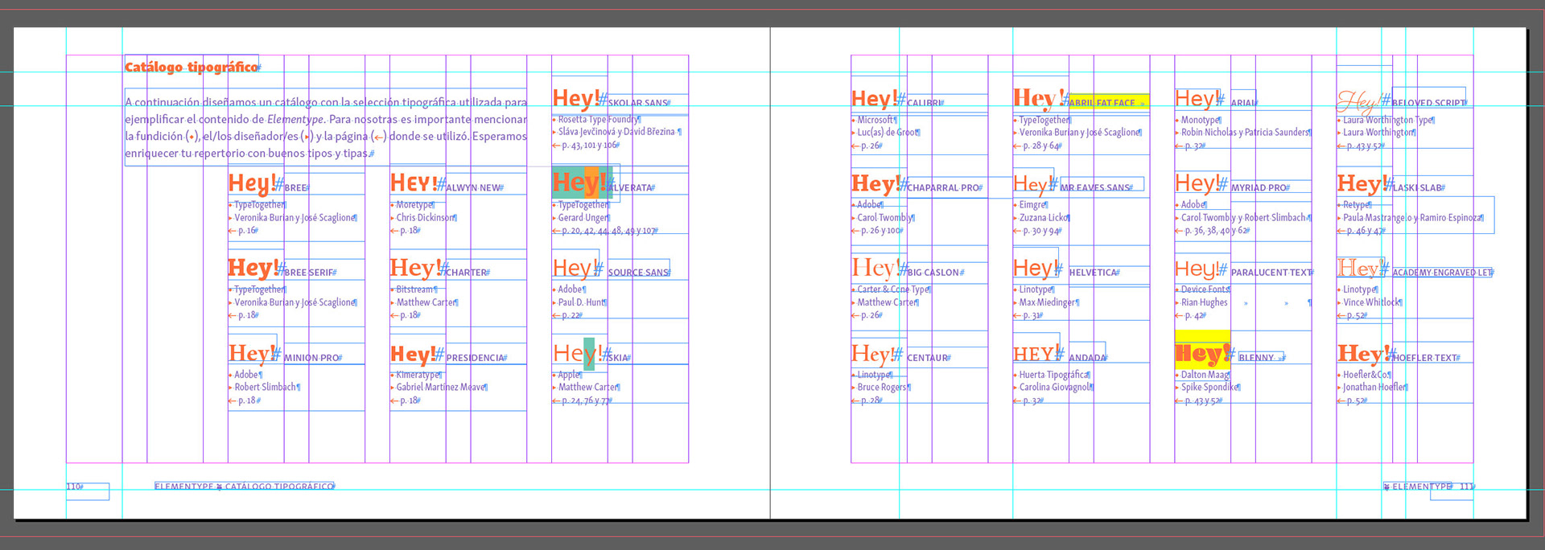Click 'Rosetta Type Foundry' foundry line

[x=598, y=120]
